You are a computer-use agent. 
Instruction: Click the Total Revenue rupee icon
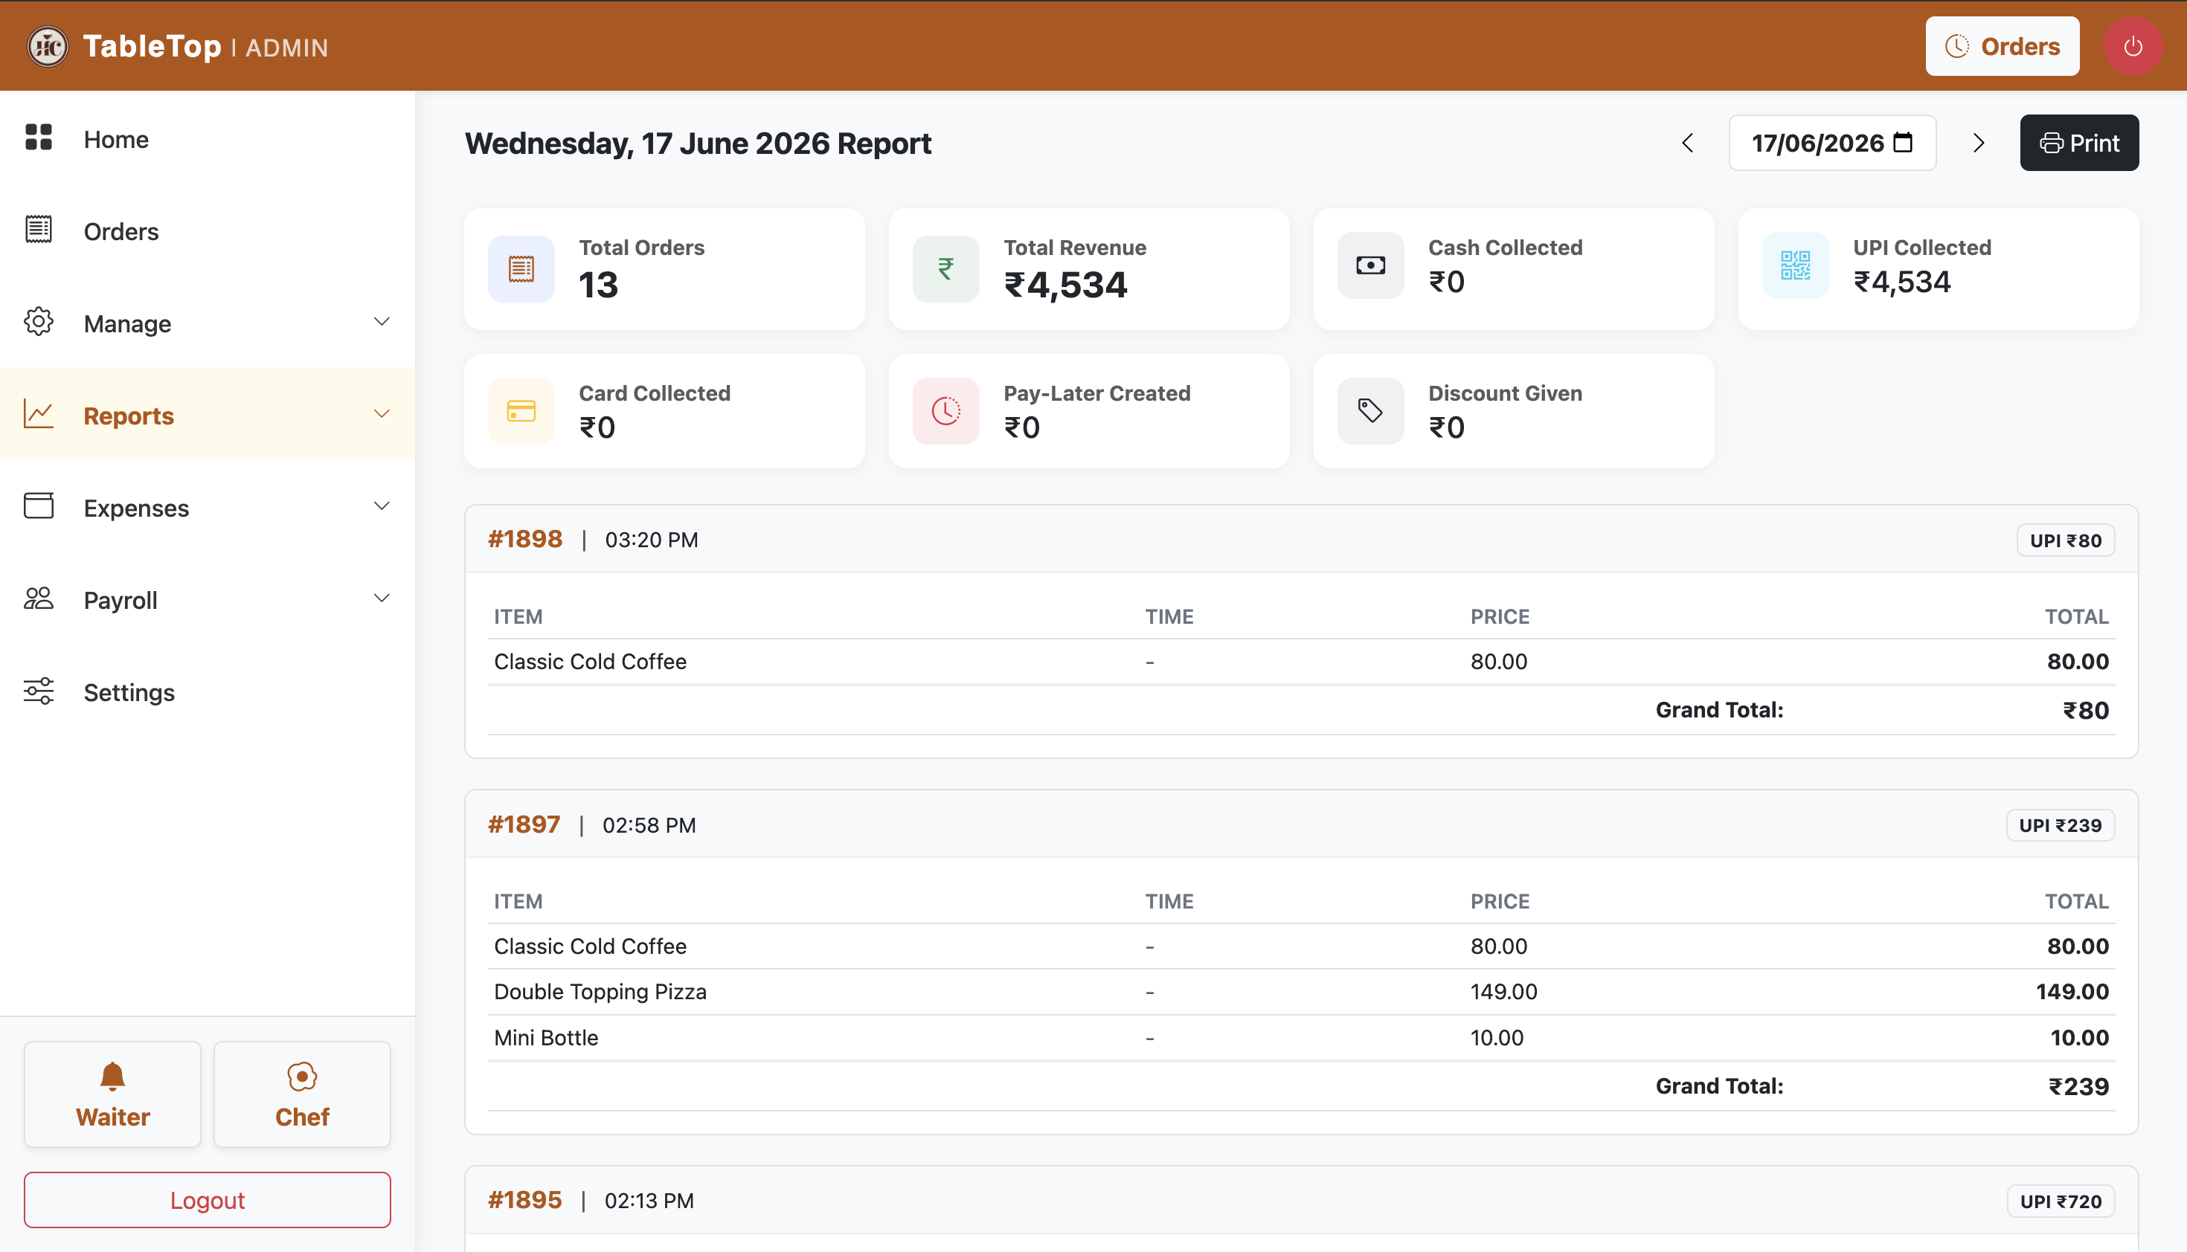click(945, 268)
